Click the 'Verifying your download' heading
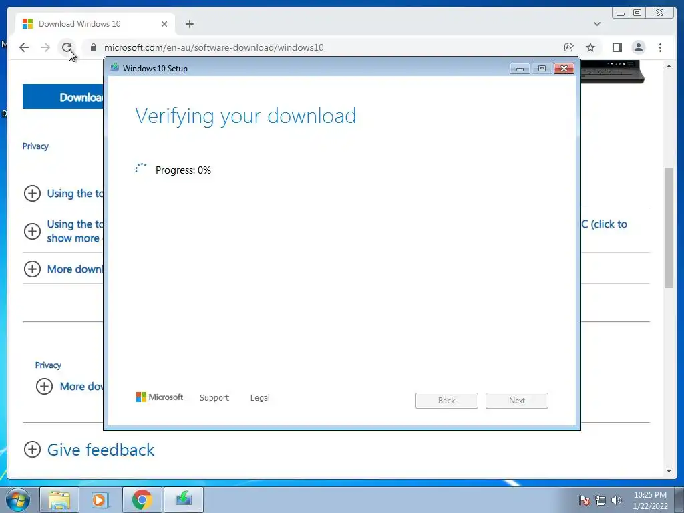Screen dimensions: 684x513 (x=246, y=116)
